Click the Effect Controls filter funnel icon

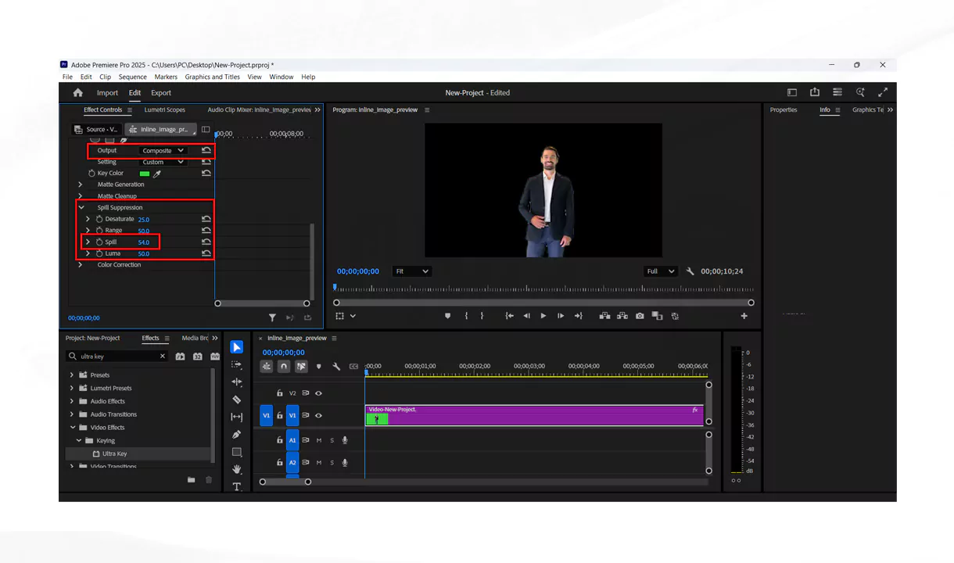pyautogui.click(x=272, y=317)
